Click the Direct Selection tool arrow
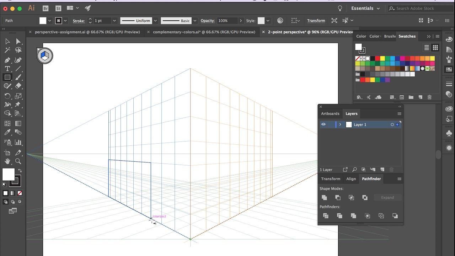Screen dimensions: 455x256 18,42
